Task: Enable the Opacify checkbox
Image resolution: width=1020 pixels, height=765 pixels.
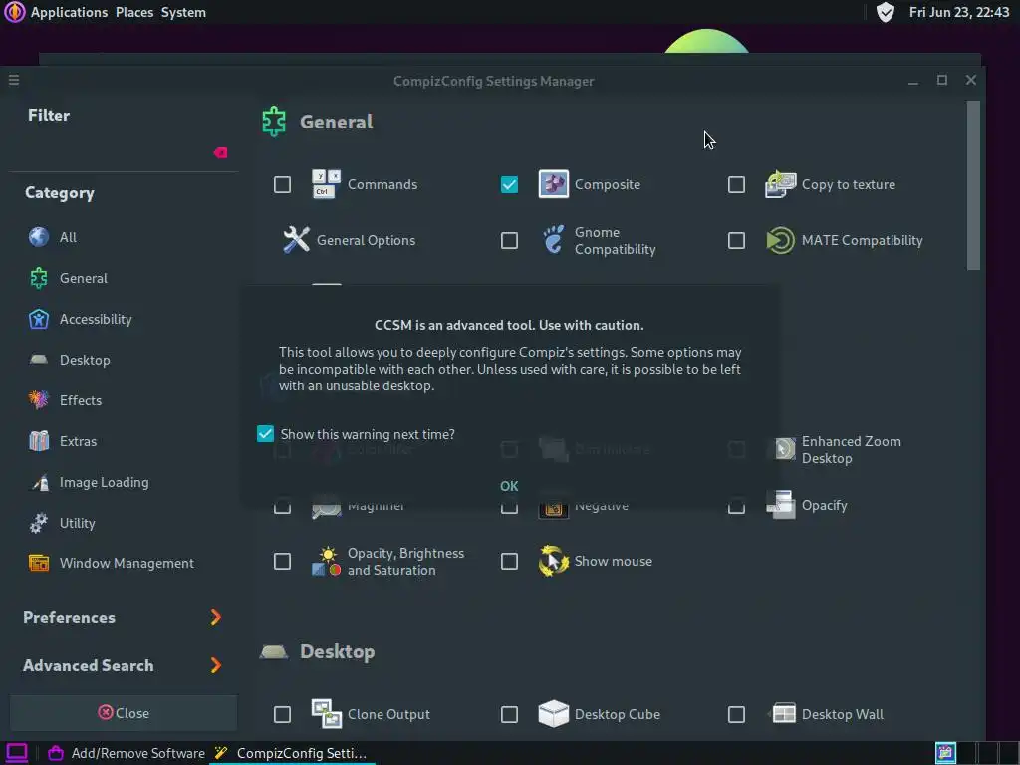Action: (736, 506)
